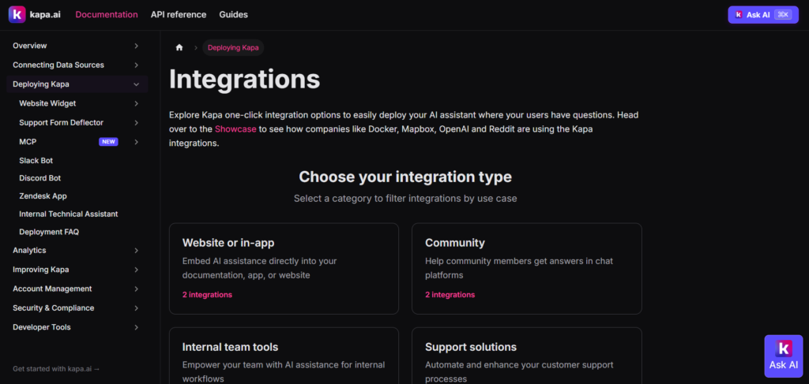Select Developer Tools in sidebar

tap(42, 327)
